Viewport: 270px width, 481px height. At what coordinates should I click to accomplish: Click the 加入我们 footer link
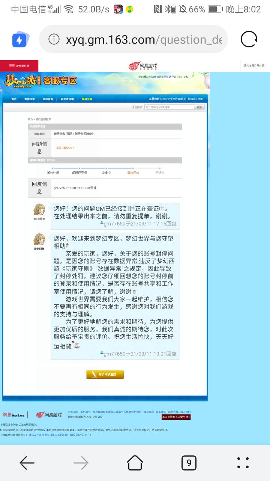tap(185, 412)
